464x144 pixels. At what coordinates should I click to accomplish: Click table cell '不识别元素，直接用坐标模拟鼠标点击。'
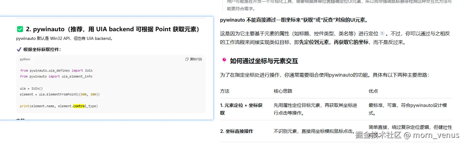(x=314, y=131)
